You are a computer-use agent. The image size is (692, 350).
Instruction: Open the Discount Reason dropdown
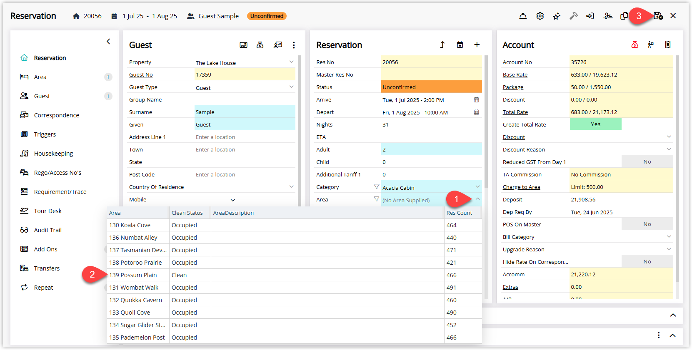pyautogui.click(x=669, y=149)
